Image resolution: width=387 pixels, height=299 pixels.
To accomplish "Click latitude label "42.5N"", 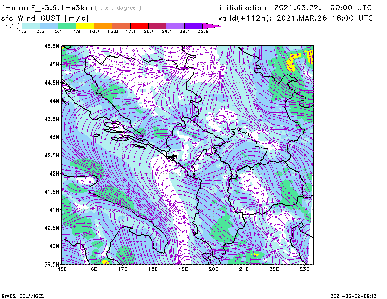I will [x=52, y=155].
